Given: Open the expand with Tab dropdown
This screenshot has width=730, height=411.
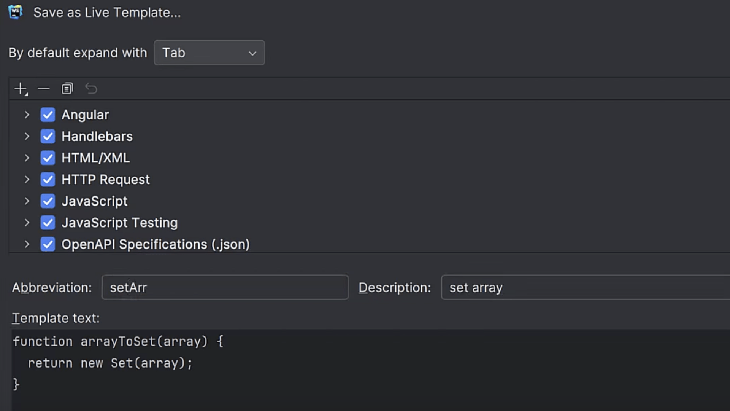Looking at the screenshot, I should click(x=209, y=53).
